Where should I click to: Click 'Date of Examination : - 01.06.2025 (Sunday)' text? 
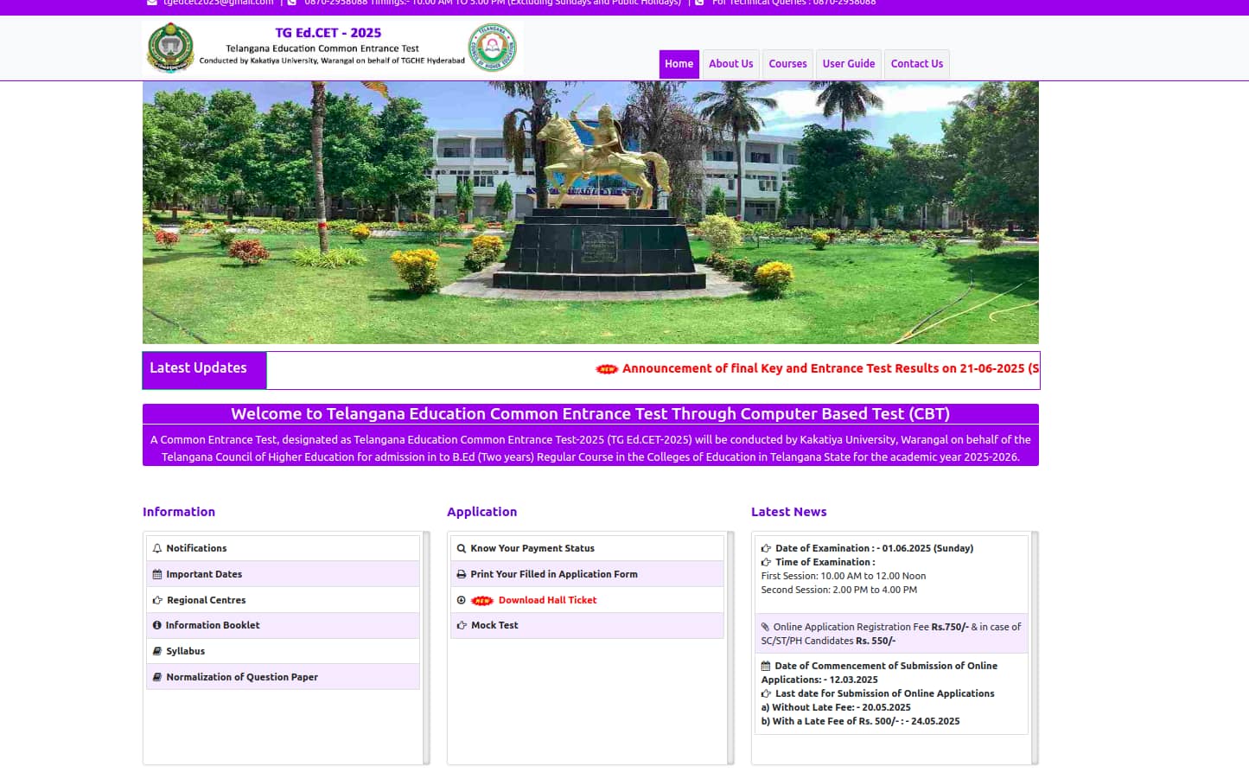(874, 548)
